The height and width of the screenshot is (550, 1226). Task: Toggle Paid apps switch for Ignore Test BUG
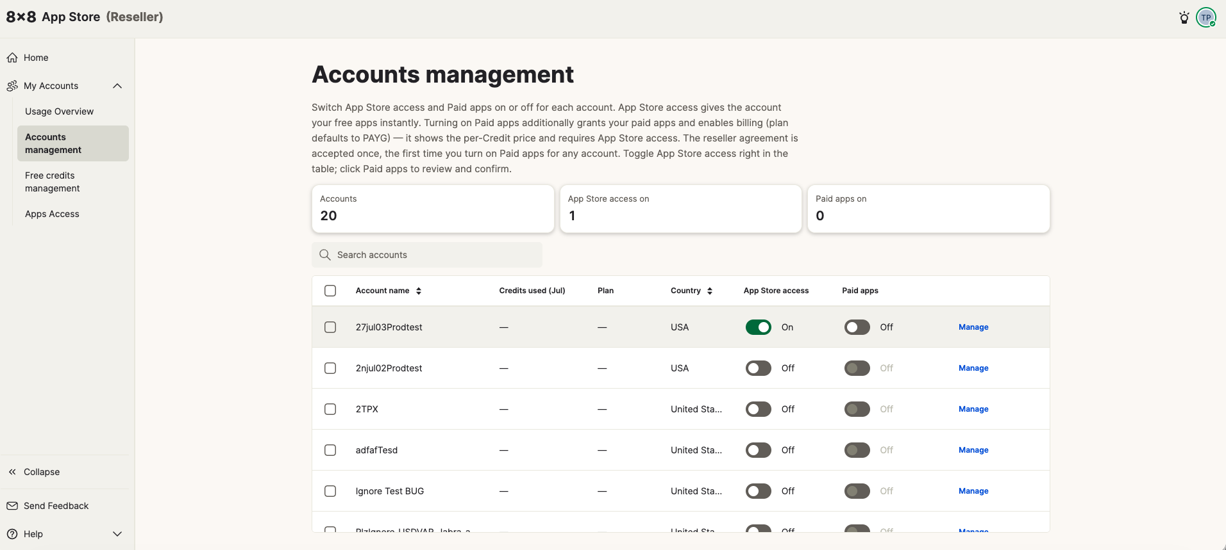coord(857,491)
